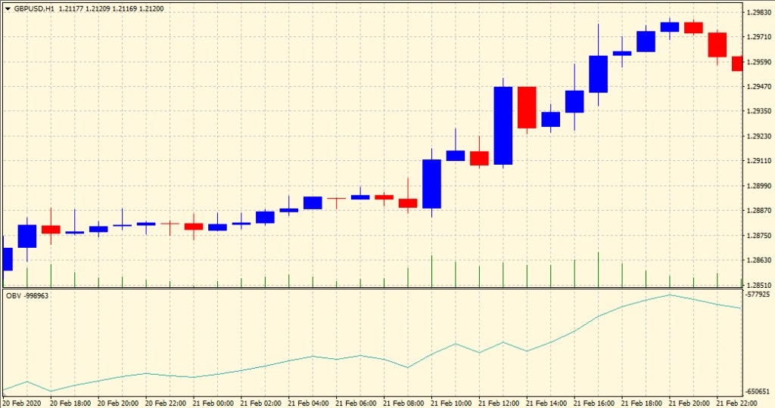The image size is (775, 408).
Task: Click the 21 Feb 14:00 time label
Action: click(546, 403)
